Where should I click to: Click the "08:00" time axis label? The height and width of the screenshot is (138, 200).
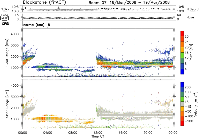72,133
